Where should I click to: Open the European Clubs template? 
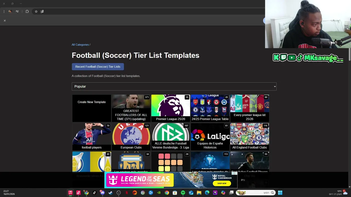tap(131, 137)
